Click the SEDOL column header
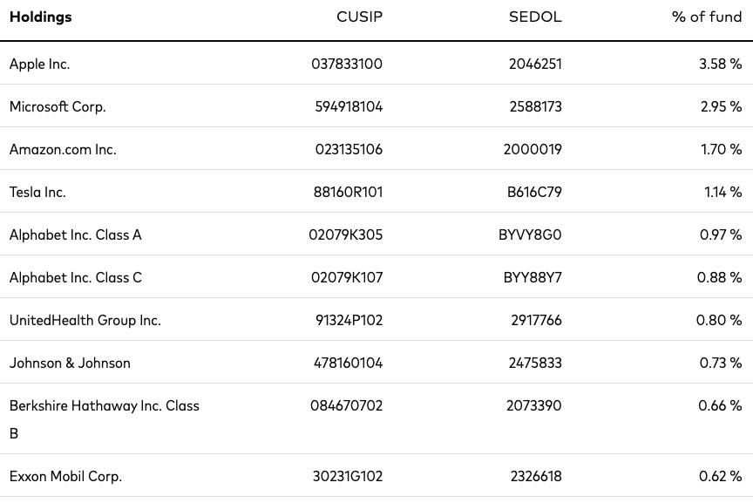Screen dimensions: 753x503 pyautogui.click(x=535, y=17)
